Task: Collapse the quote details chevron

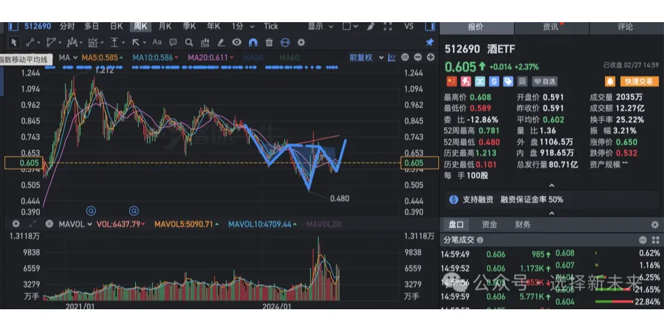Action: coord(551,186)
